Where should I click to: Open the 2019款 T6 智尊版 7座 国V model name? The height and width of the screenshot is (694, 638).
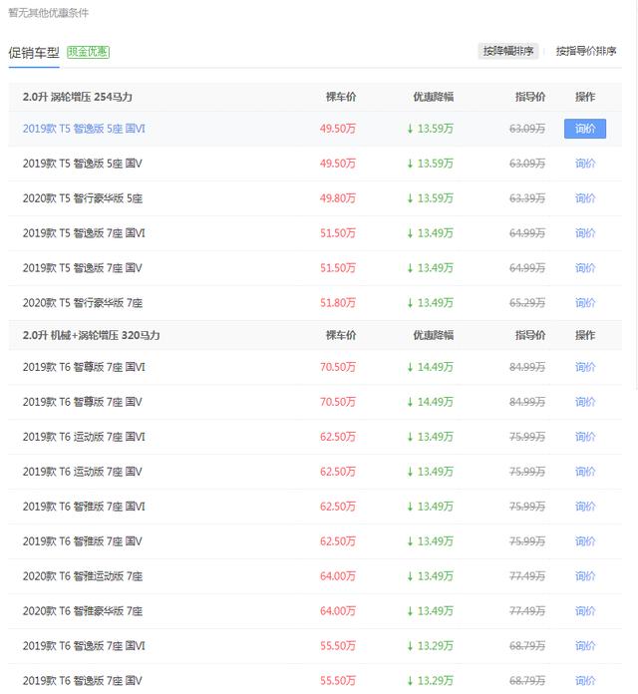[83, 403]
